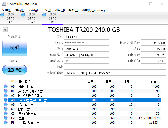Click the ID column header
Image resolution: width=168 pixels, height=128 pixels.
pyautogui.click(x=13, y=81)
